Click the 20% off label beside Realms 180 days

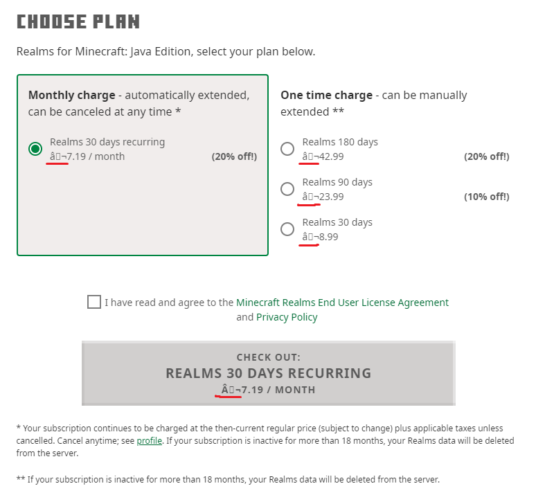[486, 156]
